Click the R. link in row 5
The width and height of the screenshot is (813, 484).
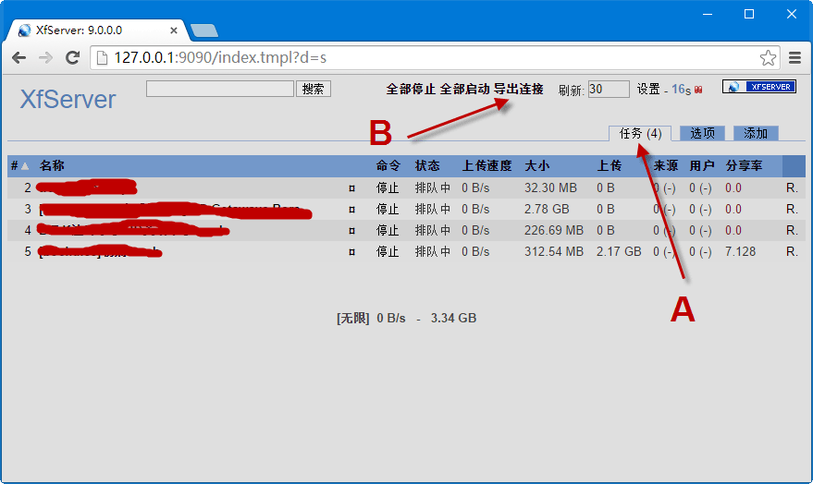(x=792, y=251)
